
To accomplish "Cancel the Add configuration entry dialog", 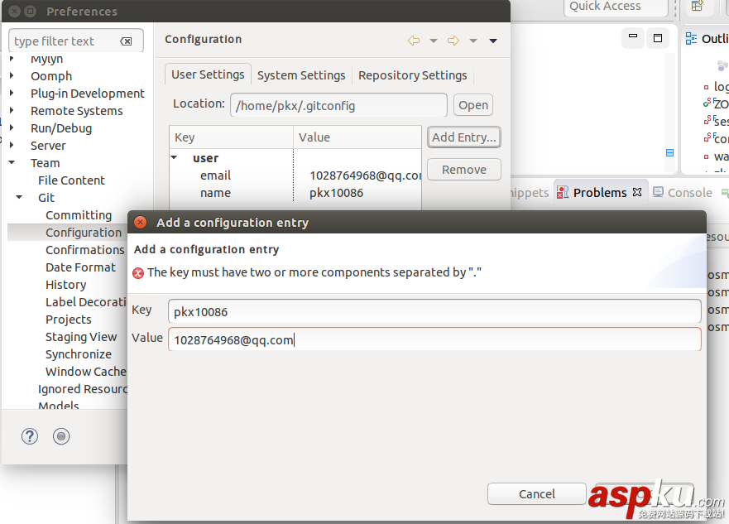I will pos(536,493).
